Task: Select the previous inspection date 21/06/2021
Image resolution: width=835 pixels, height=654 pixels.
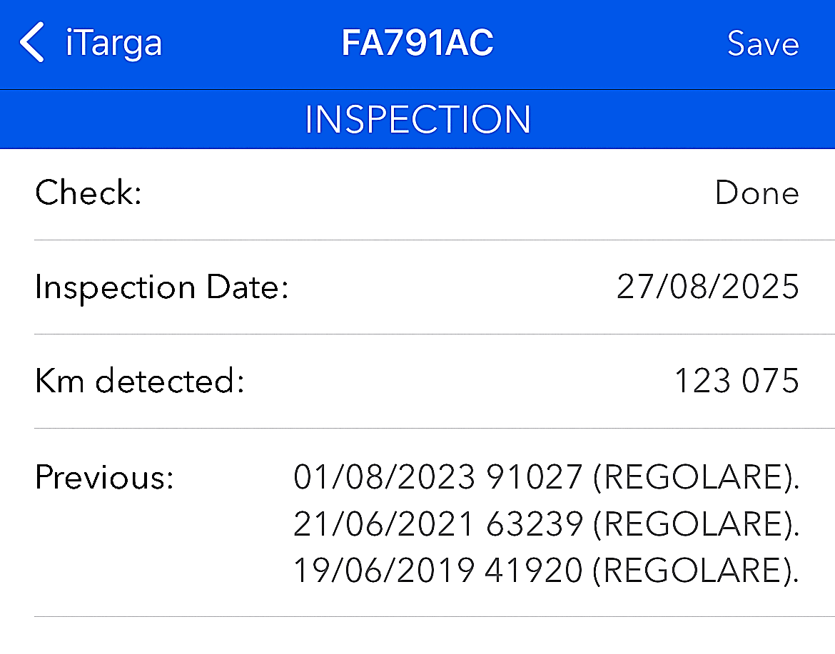Action: (x=384, y=524)
